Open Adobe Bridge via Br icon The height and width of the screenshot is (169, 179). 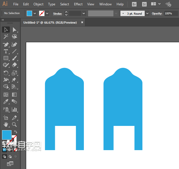[x=134, y=4]
